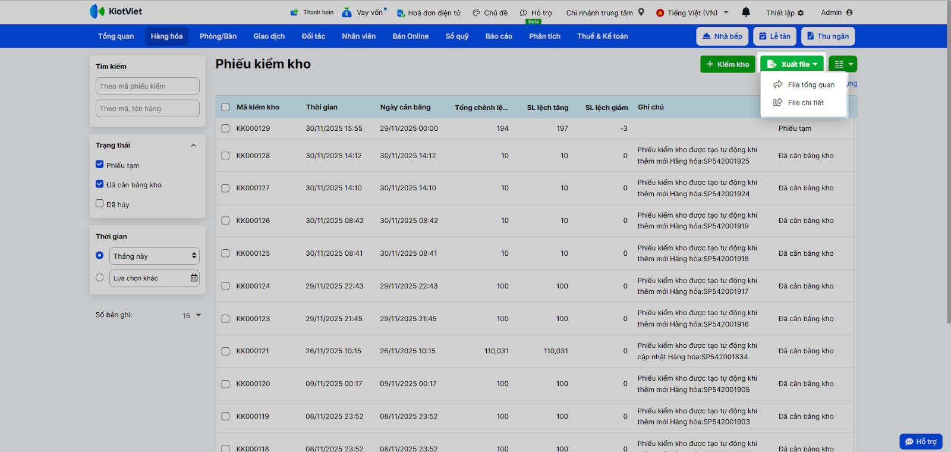Open the Báo cáo menu tab

tap(498, 36)
